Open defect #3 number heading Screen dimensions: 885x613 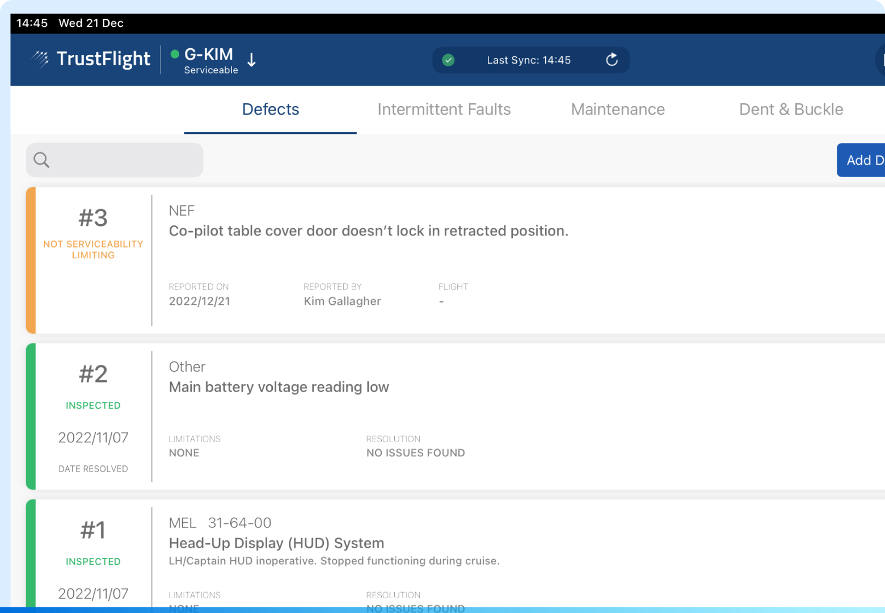[93, 218]
